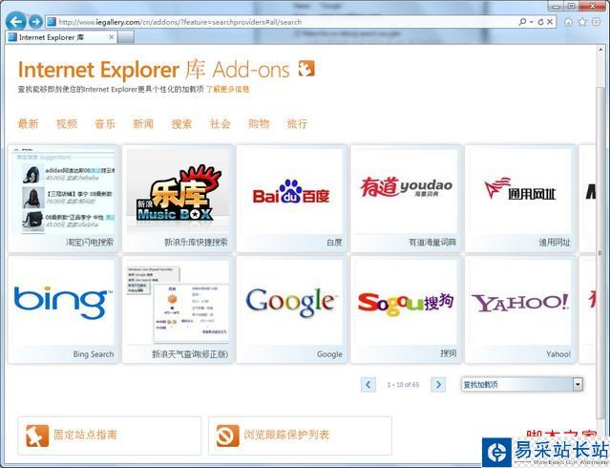The image size is (610, 468).
Task: Open Favorites with the star icon
Action: pos(582,22)
